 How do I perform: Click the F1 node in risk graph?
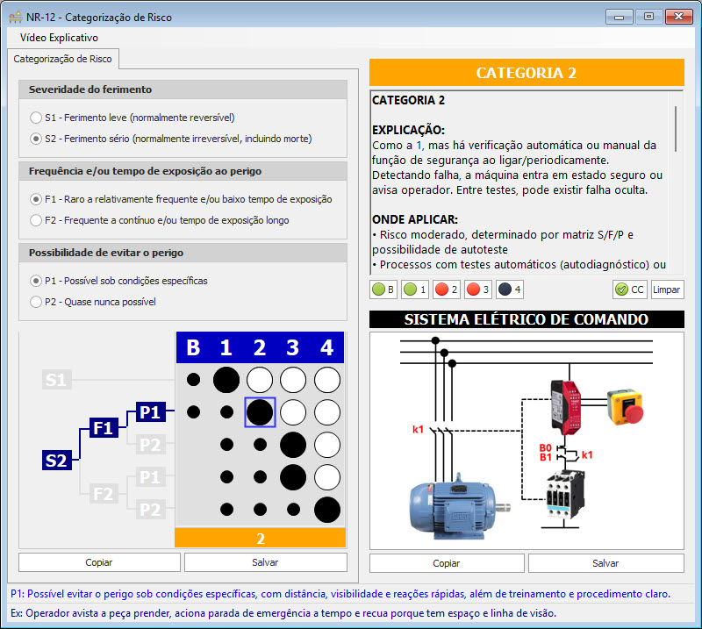point(104,428)
